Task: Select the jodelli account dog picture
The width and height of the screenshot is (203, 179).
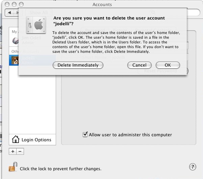Action: point(15,60)
